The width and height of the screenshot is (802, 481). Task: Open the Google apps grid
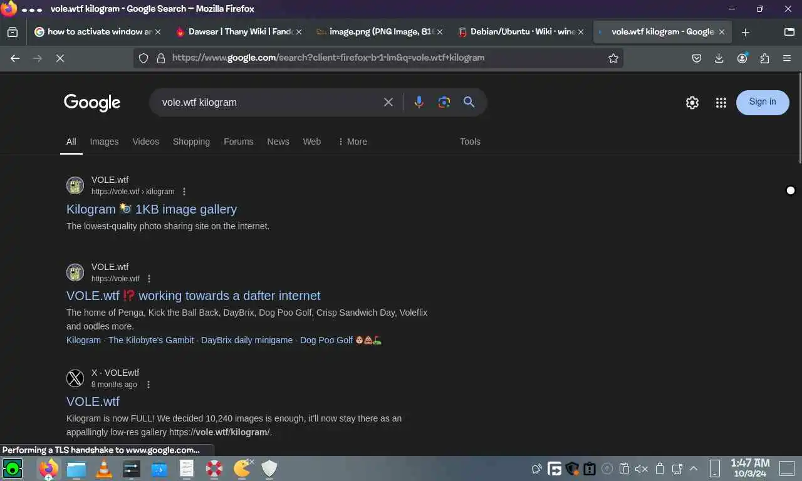[x=721, y=103]
